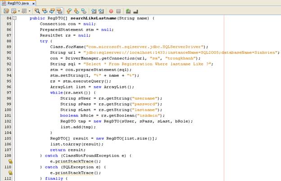The height and width of the screenshot is (181, 281).
Task: Click 'con.prepareStatement(sql)' statement
Action: pos(97,70)
